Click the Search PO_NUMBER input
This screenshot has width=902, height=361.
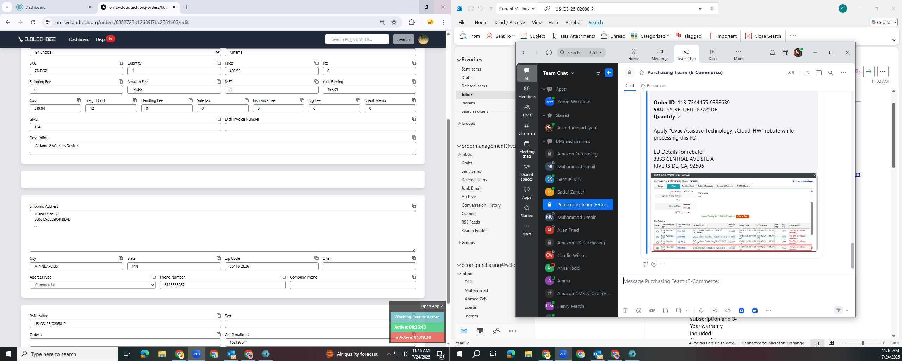pyautogui.click(x=357, y=39)
